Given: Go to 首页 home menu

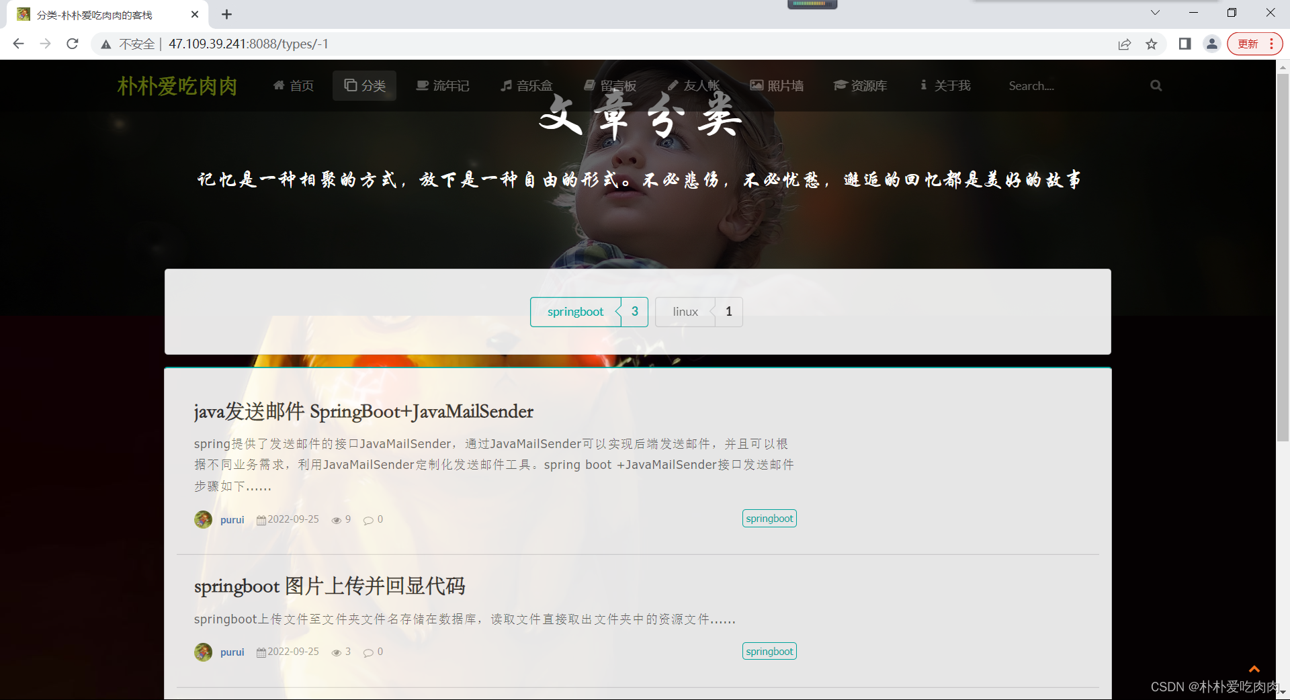Looking at the screenshot, I should [294, 85].
